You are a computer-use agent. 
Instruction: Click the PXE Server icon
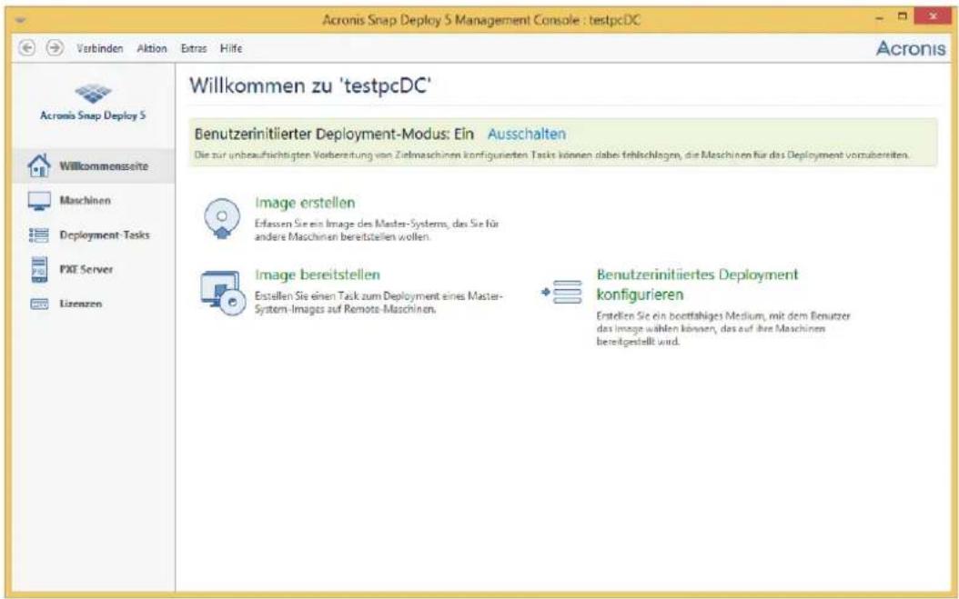click(x=39, y=270)
